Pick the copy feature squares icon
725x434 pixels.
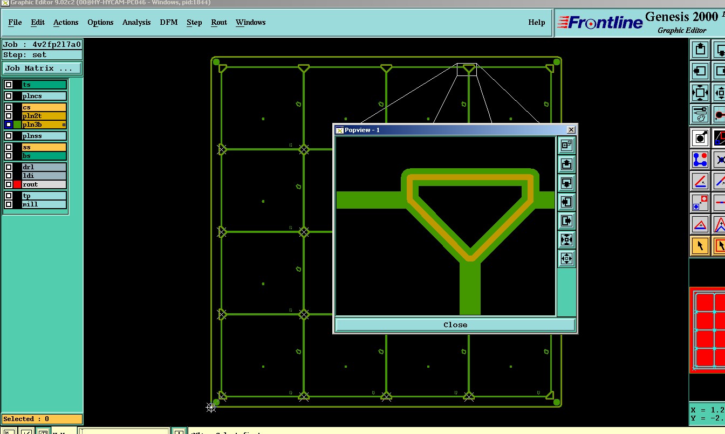coord(700,203)
